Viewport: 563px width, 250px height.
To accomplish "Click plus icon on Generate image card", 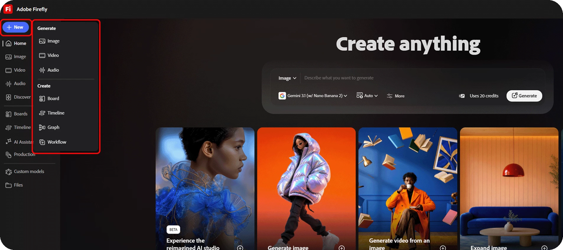I will click(x=342, y=248).
